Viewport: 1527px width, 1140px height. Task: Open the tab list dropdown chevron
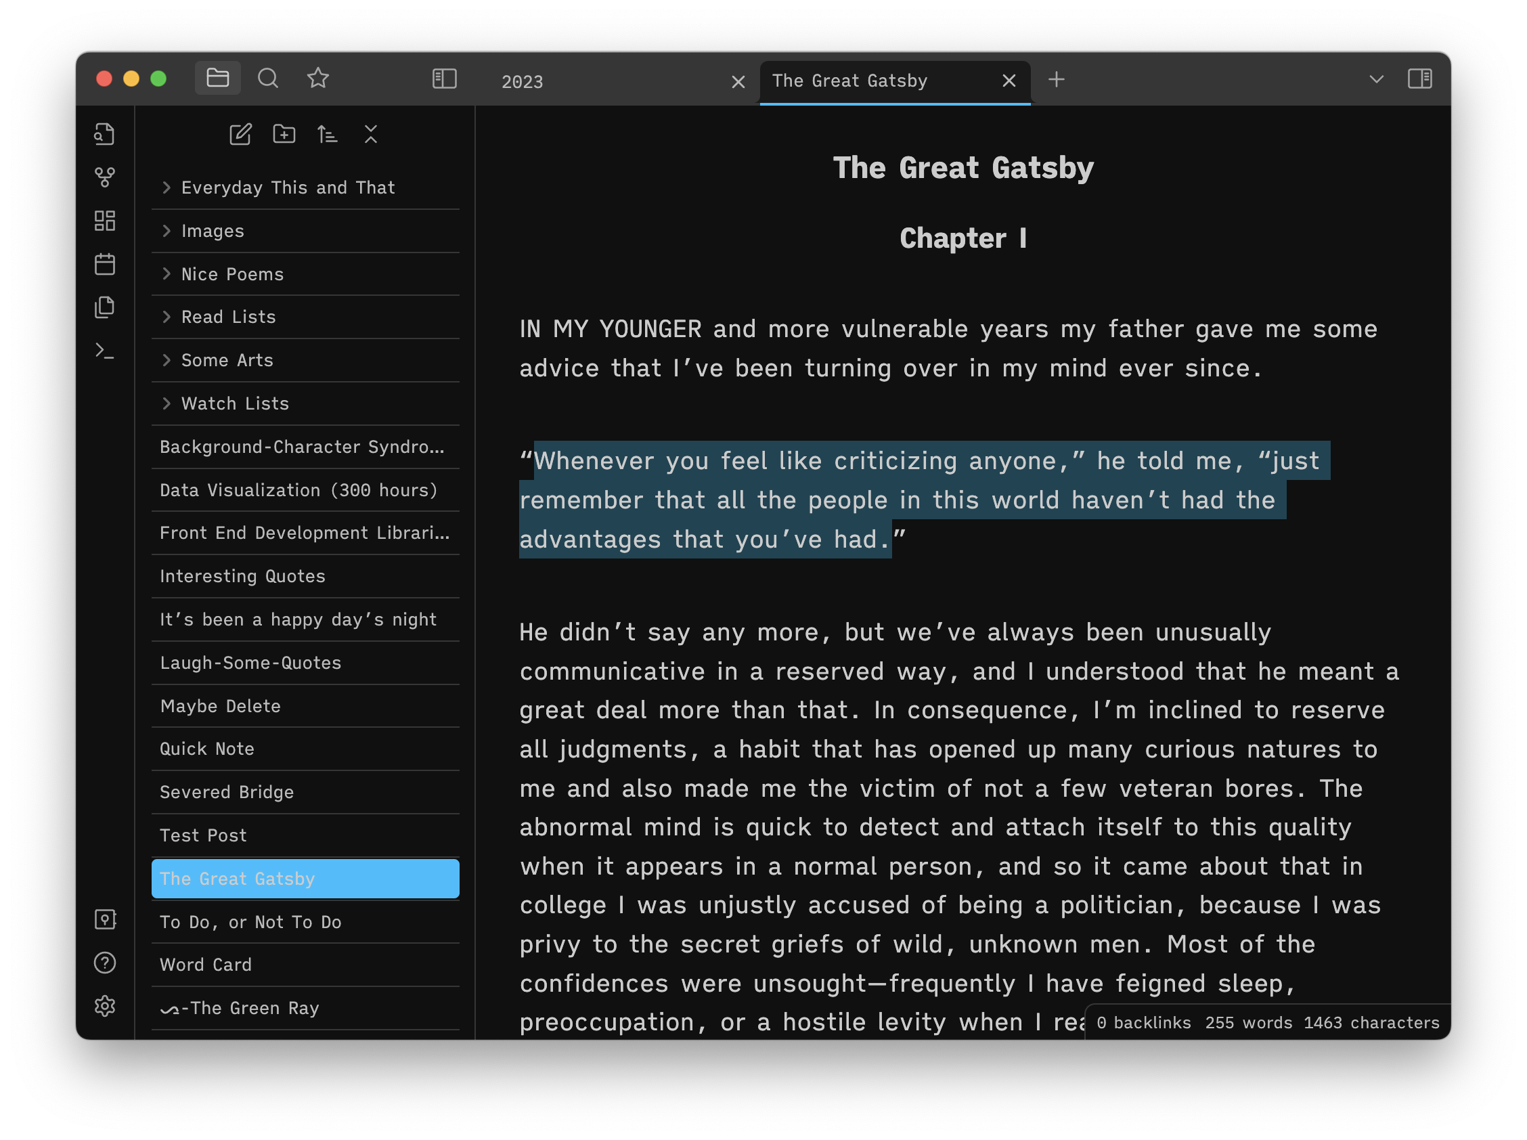[x=1376, y=79]
